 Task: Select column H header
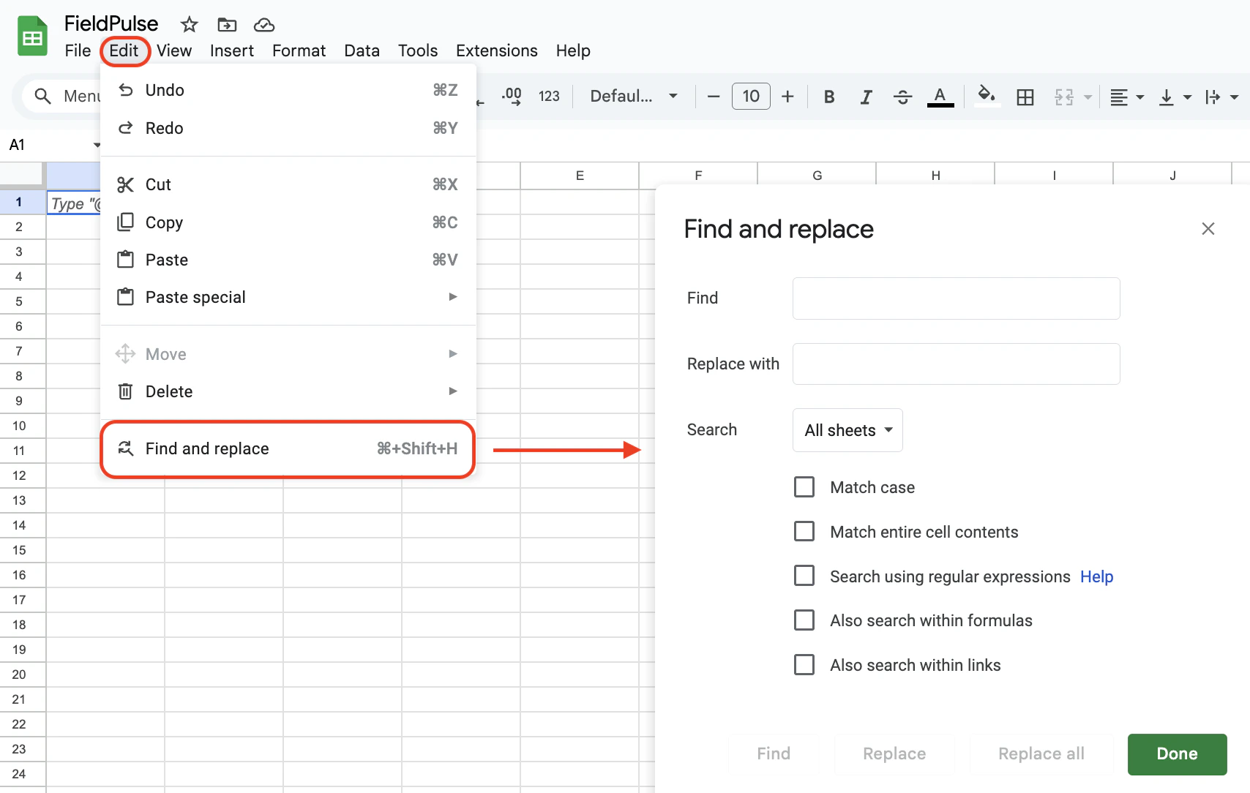point(935,176)
